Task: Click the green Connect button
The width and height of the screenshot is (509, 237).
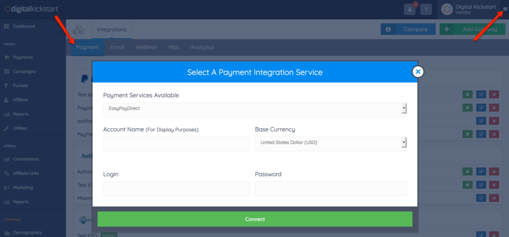Action: pyautogui.click(x=255, y=219)
